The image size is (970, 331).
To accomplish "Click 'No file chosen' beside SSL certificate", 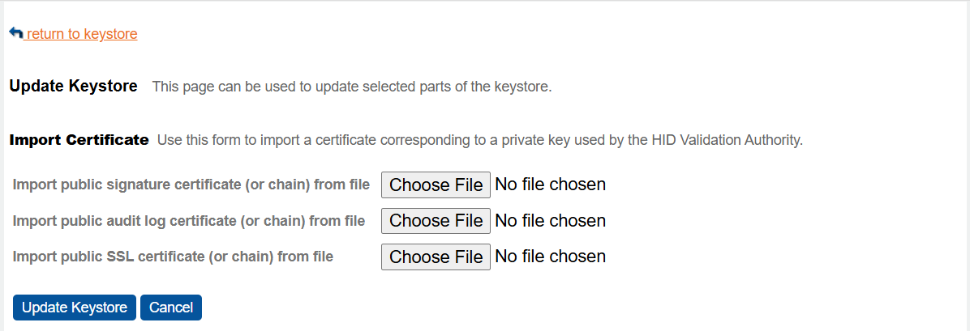I will 550,257.
